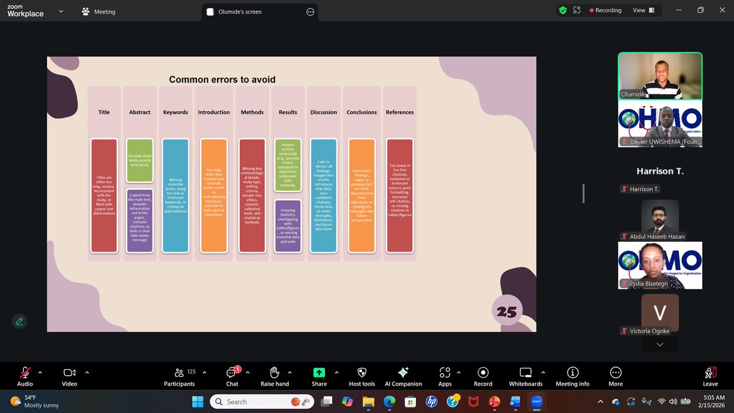Expand audio options arrow
The height and width of the screenshot is (413, 734).
pyautogui.click(x=40, y=372)
